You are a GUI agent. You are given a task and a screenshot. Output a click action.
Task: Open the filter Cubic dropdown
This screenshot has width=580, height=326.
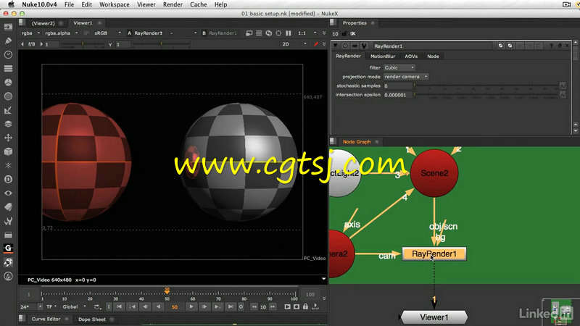pyautogui.click(x=399, y=67)
